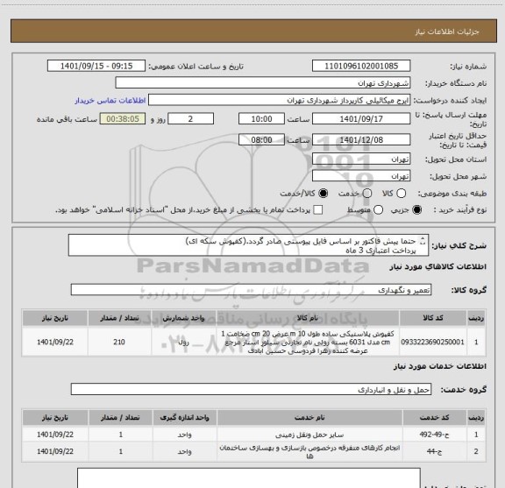Viewport: 505px width, 488px height.
Task: Click the date cell in service row ج-44
Action: (x=55, y=451)
